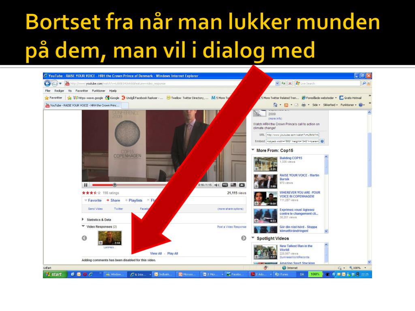Click the Send Video link

pyautogui.click(x=95, y=209)
